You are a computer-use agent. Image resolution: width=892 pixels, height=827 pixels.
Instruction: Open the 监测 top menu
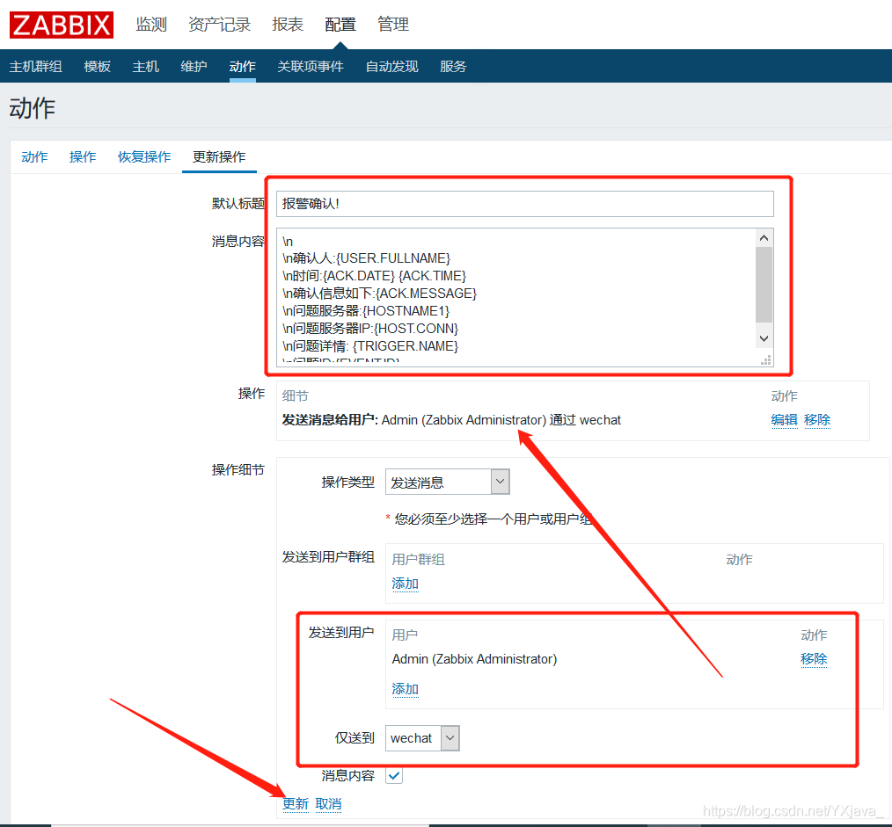pos(151,25)
